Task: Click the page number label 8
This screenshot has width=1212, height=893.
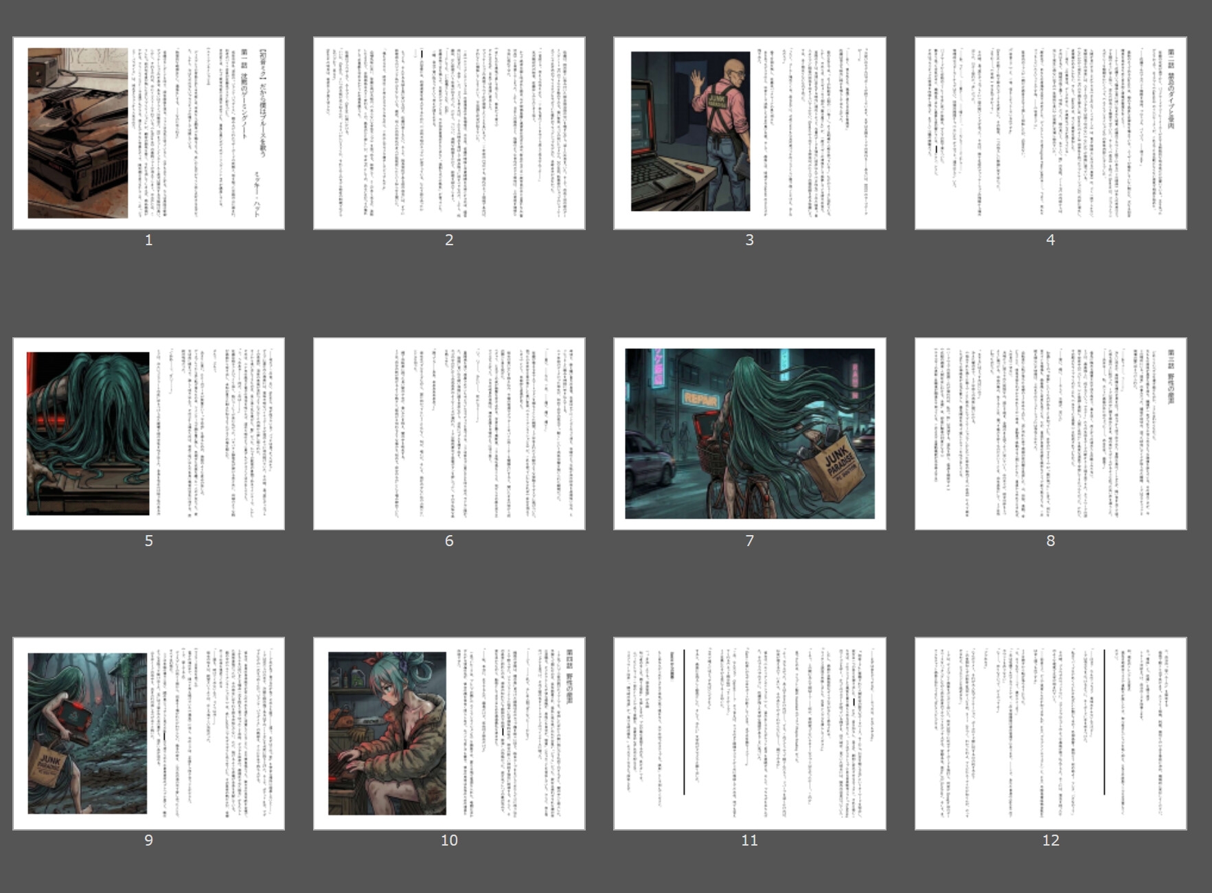Action: click(1050, 541)
